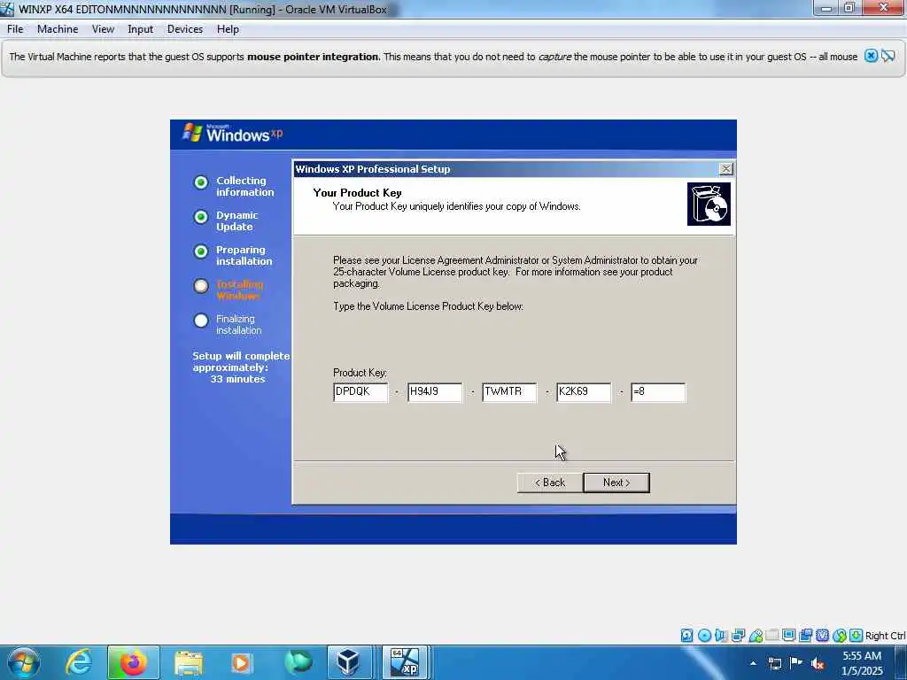907x680 pixels.
Task: Click the optical drive status icon
Action: point(704,636)
